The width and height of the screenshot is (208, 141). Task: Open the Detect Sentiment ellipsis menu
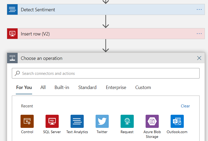199,10
